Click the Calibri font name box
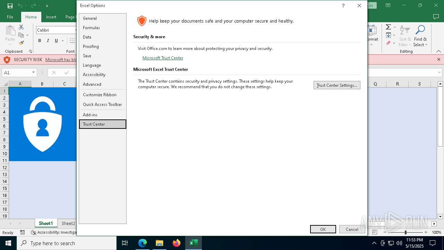Viewport: 444px width, 250px height. pos(55,30)
